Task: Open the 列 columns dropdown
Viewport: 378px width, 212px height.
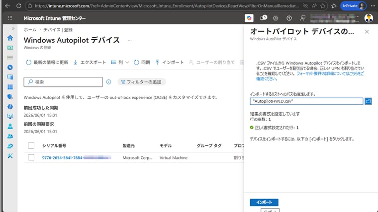Action: point(120,63)
